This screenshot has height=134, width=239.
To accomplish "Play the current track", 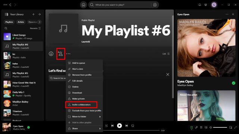I will (119, 126).
